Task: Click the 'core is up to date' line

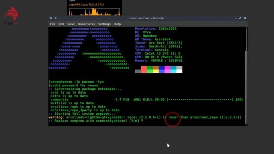Action: (68, 92)
